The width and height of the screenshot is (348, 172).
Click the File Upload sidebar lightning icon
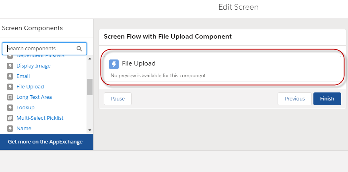[x=10, y=87]
